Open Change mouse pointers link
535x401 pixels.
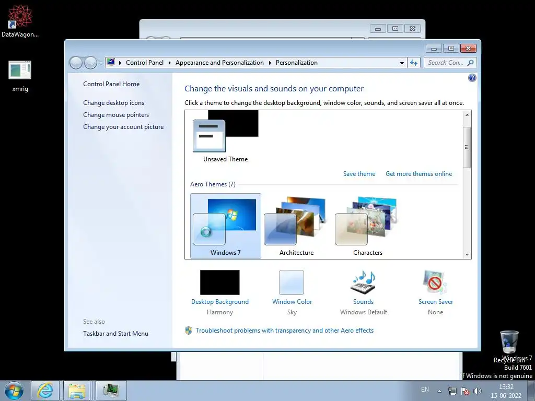tap(116, 114)
